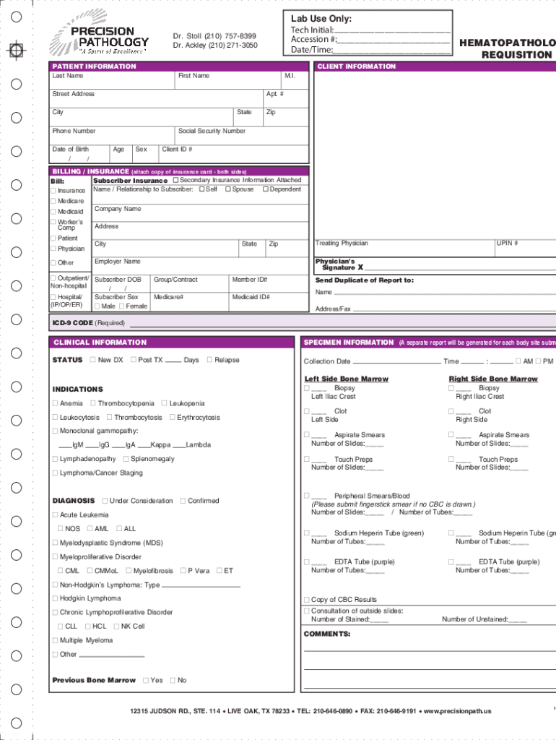Tick the Post TX checkbox
Viewport: 556px width, 740px height.
133,360
